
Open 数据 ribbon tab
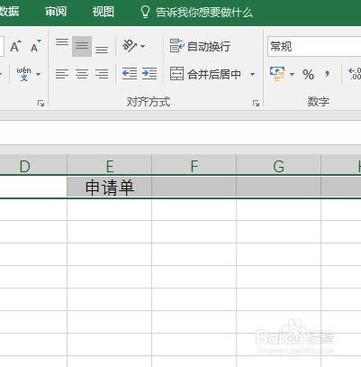pyautogui.click(x=9, y=12)
